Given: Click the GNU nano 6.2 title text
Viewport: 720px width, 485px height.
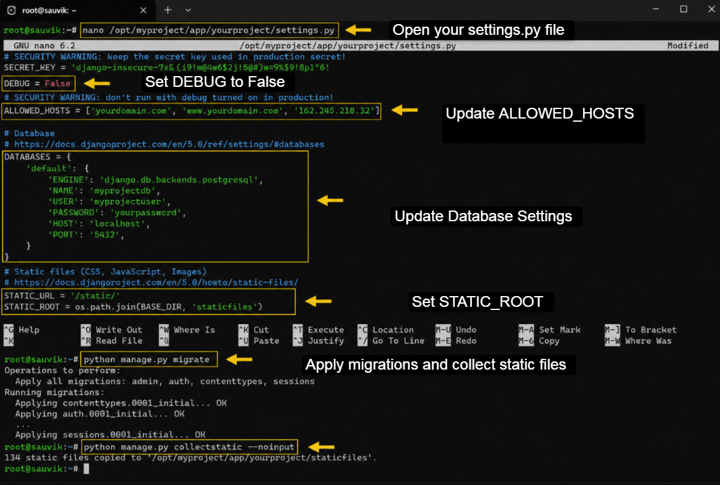Looking at the screenshot, I should (44, 46).
